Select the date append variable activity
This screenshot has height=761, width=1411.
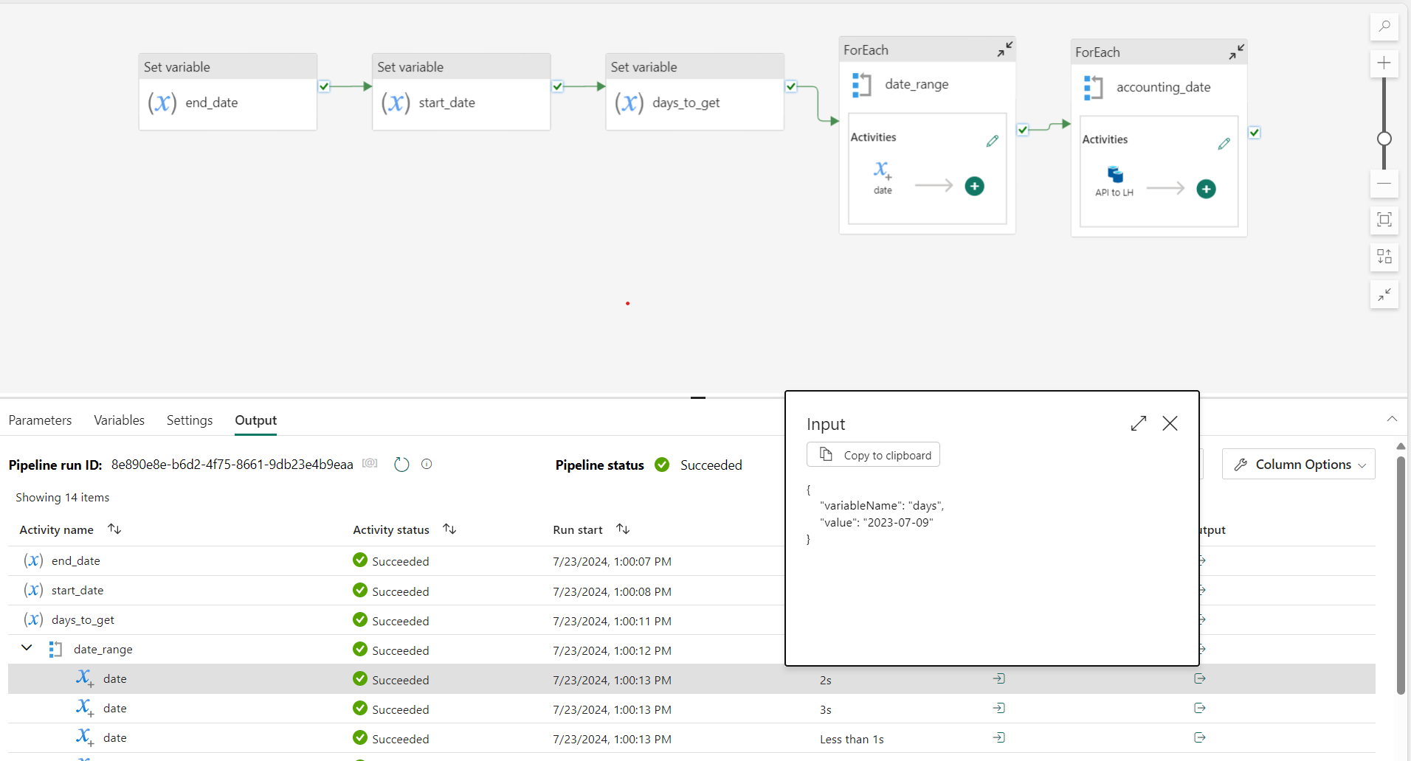pyautogui.click(x=883, y=178)
